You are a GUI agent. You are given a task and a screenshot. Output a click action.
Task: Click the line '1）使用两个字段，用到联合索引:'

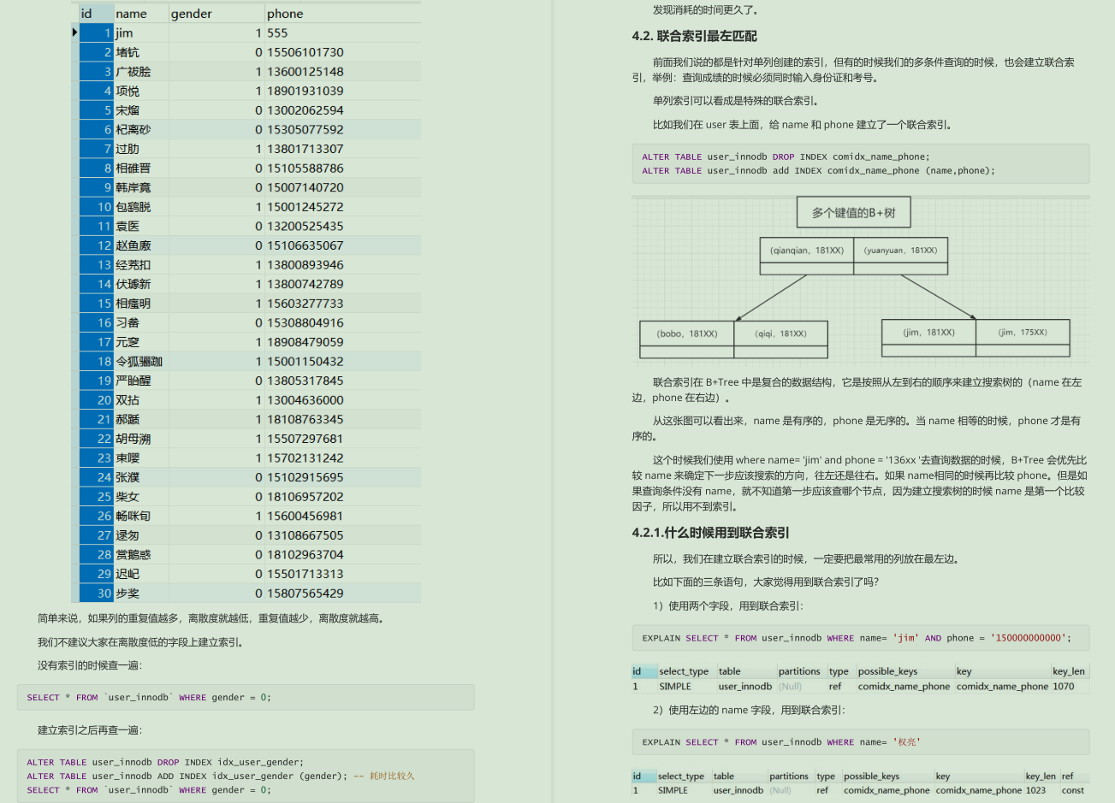727,606
